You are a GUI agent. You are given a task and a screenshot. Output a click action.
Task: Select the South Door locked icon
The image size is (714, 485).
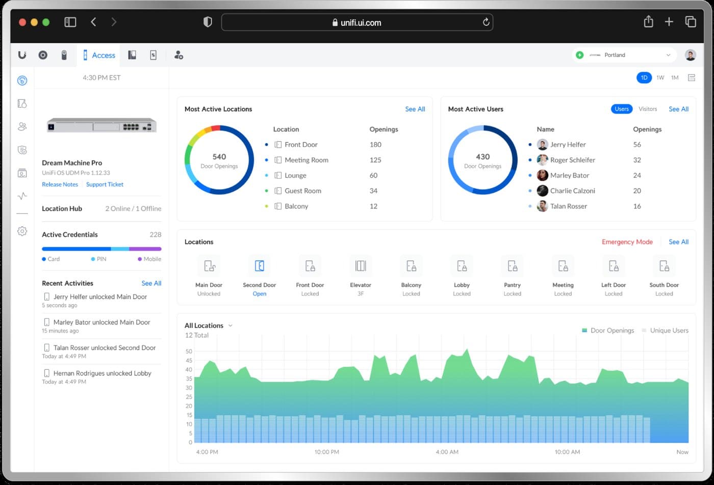click(664, 266)
